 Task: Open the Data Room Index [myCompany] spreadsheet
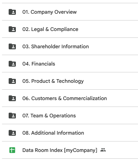pyautogui.click(x=60, y=150)
